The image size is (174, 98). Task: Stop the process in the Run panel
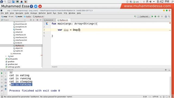click(2, 76)
